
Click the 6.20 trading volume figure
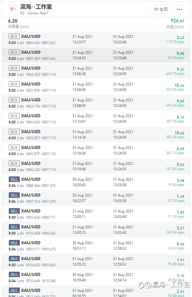click(13, 21)
